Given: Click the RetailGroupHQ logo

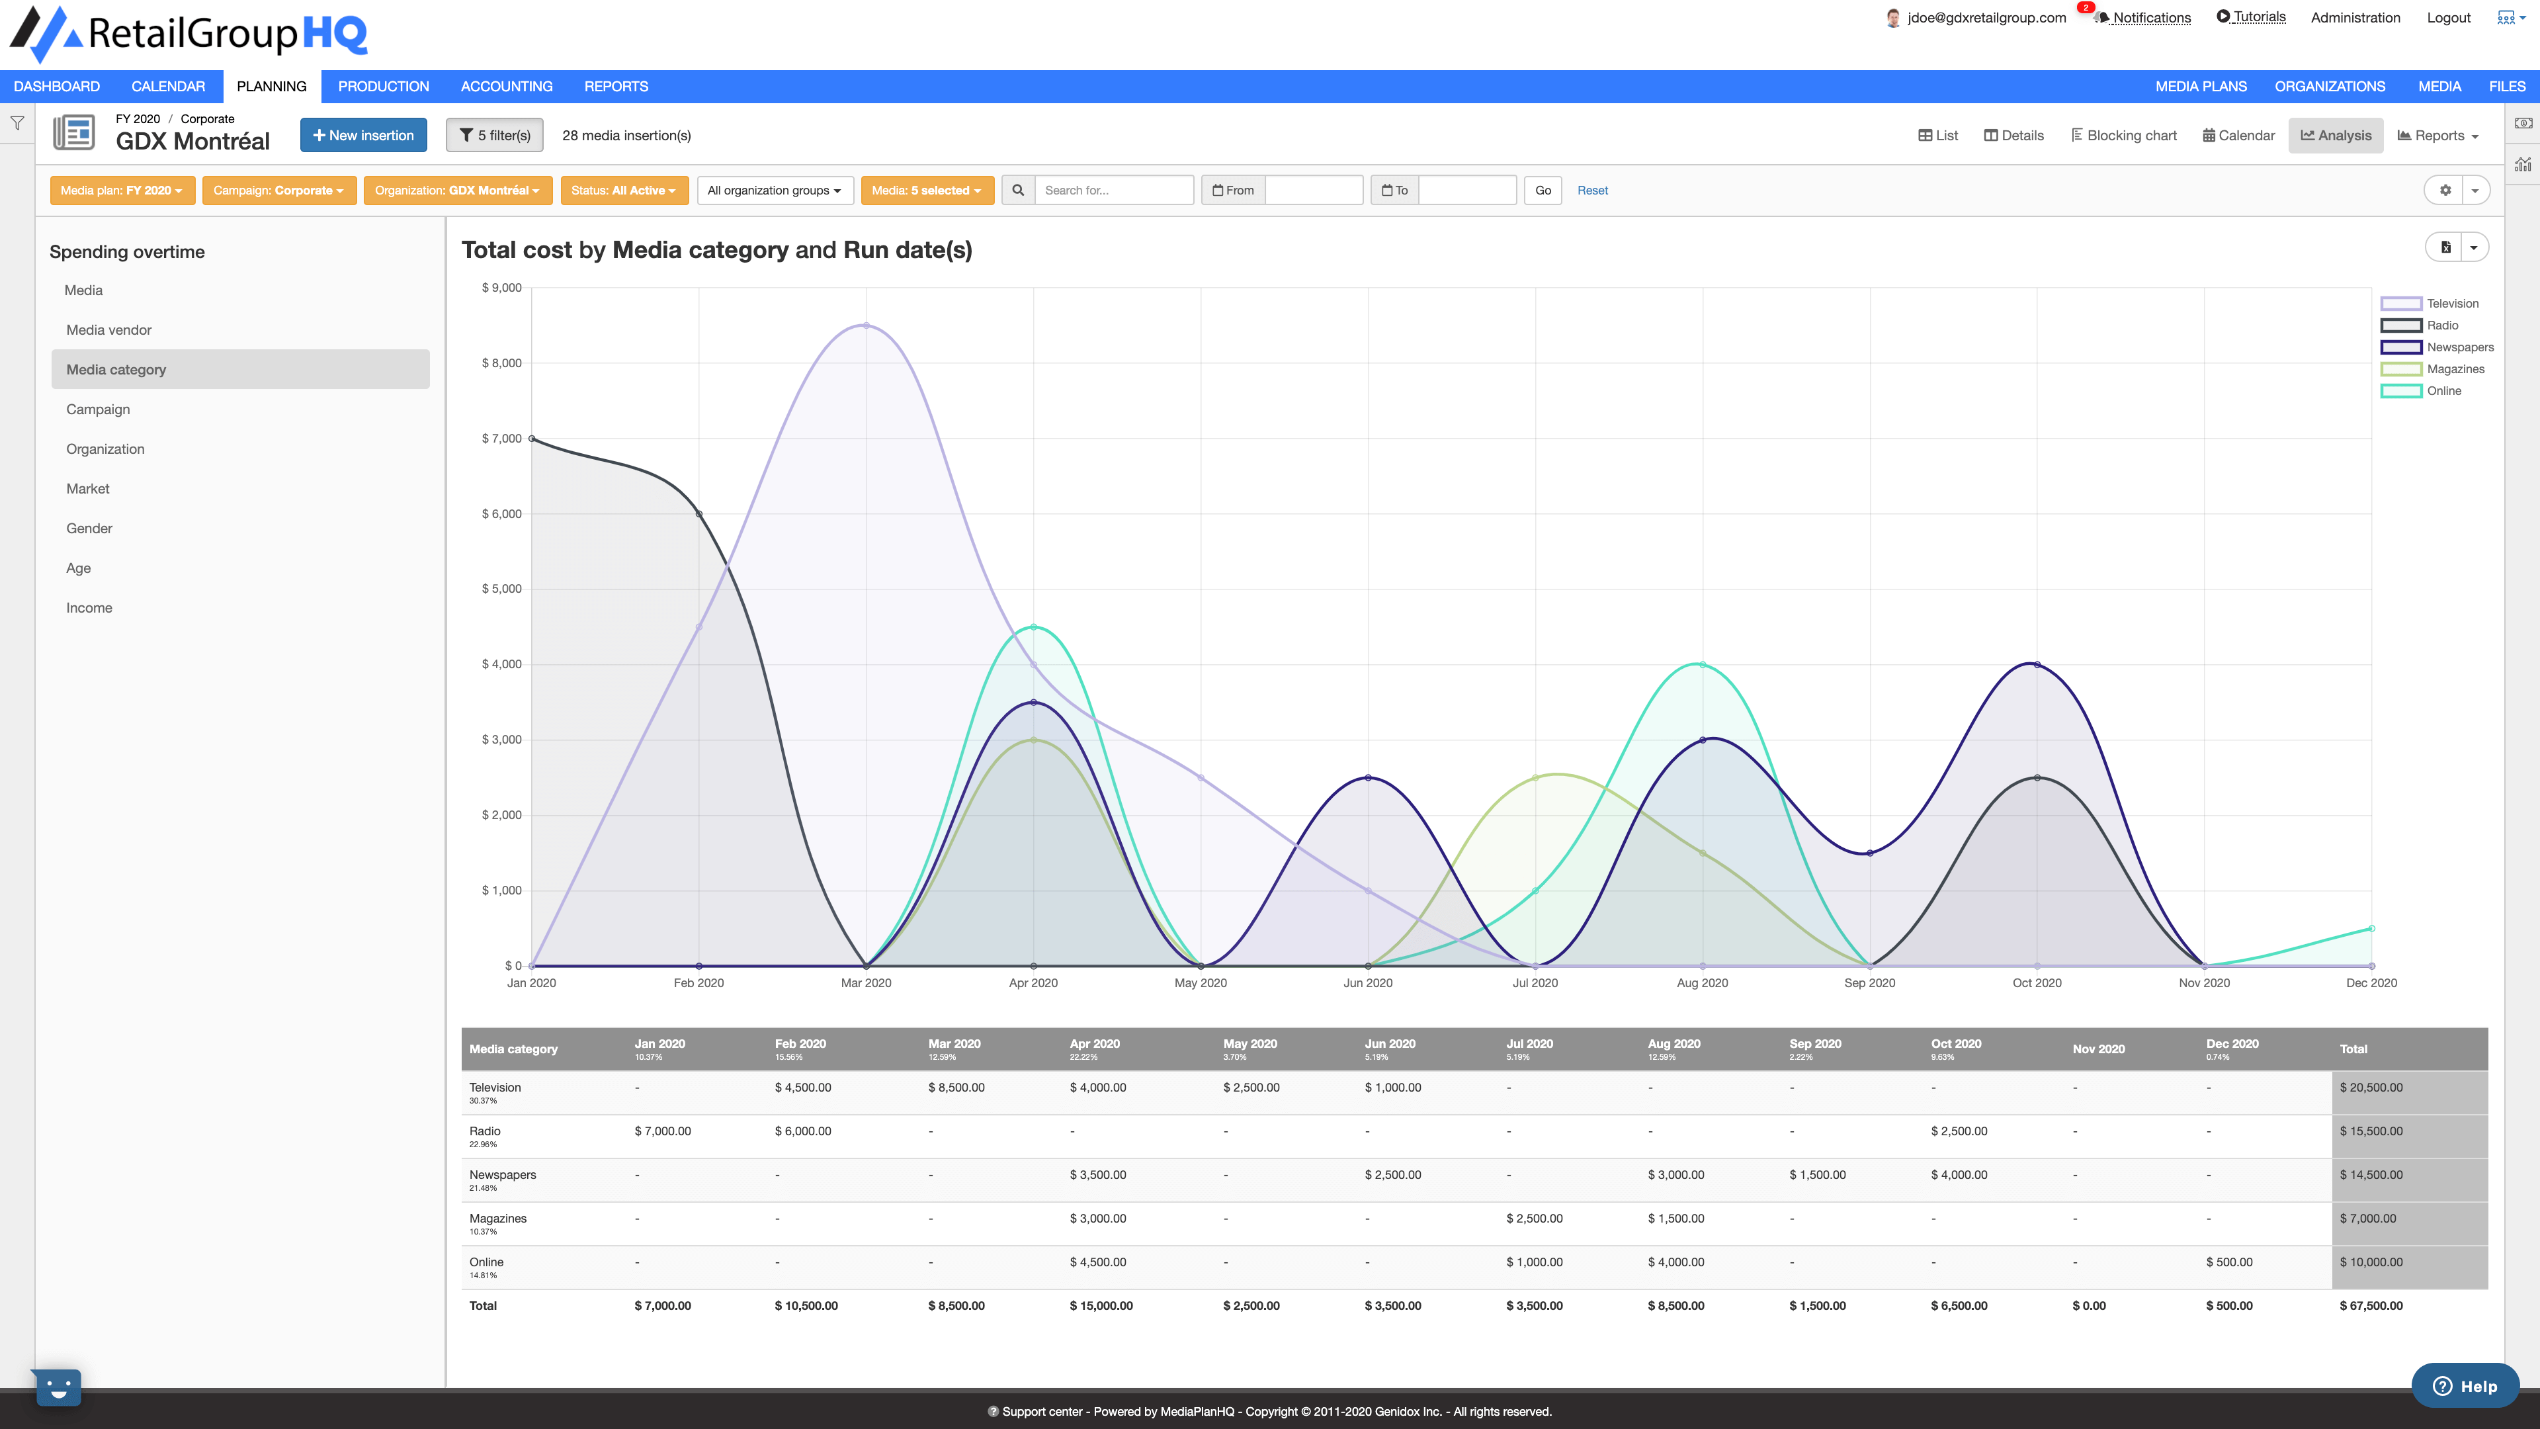Looking at the screenshot, I should [187, 32].
